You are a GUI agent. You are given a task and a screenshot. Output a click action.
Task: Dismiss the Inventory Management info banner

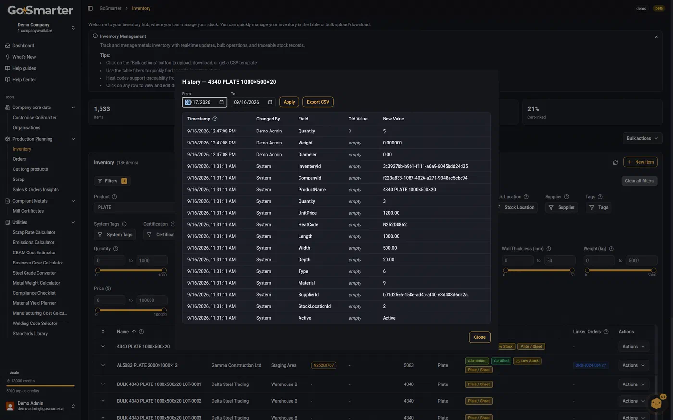point(656,37)
